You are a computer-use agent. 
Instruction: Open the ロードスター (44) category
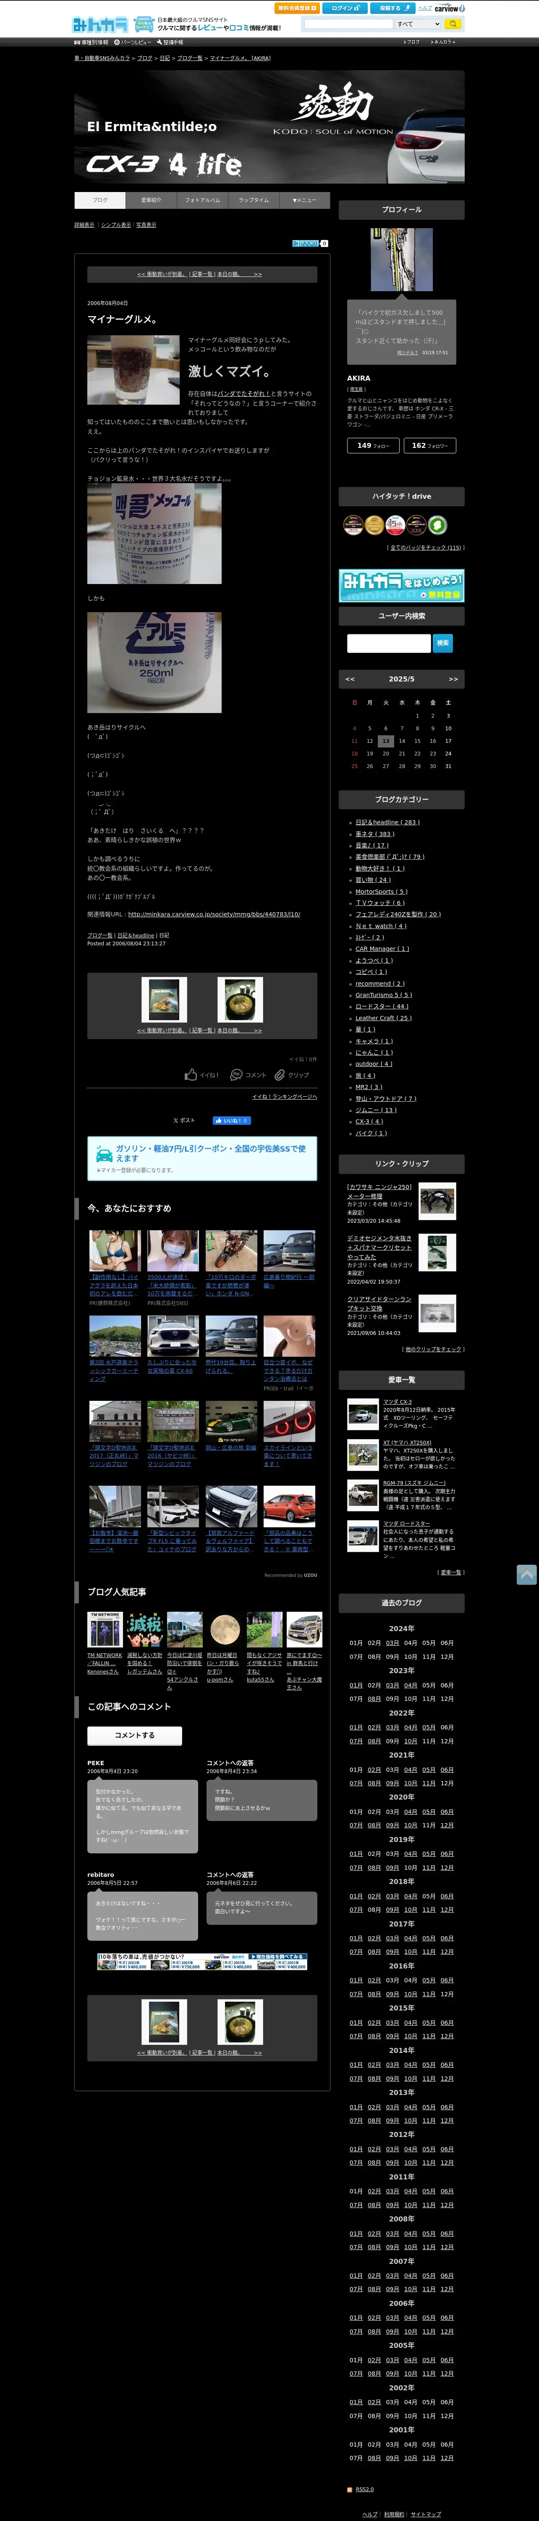pyautogui.click(x=382, y=1006)
